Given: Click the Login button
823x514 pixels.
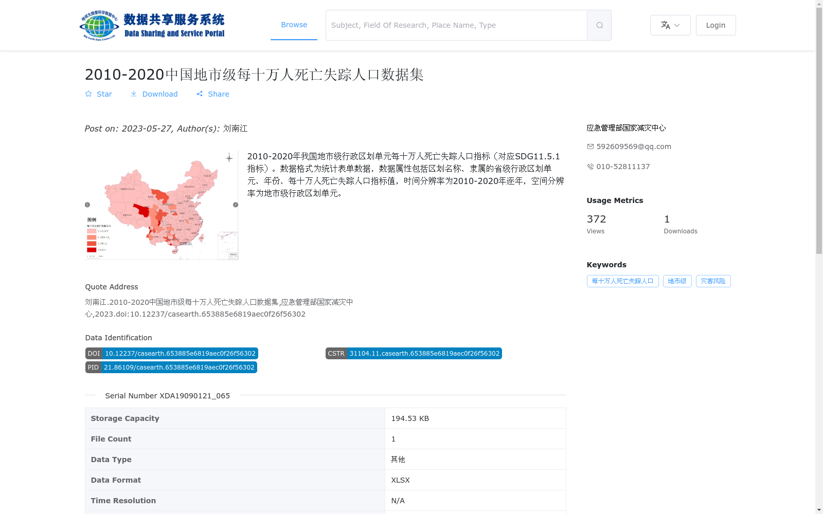Looking at the screenshot, I should tap(715, 25).
